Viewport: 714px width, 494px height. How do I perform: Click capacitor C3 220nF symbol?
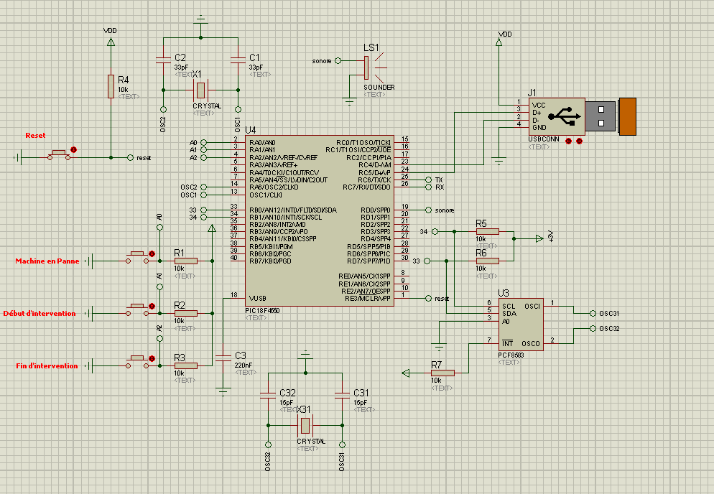click(223, 358)
